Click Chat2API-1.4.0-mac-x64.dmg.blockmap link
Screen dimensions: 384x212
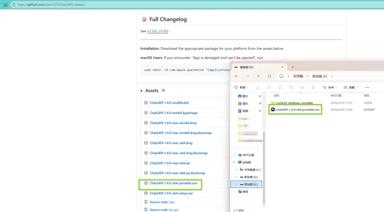178,153
